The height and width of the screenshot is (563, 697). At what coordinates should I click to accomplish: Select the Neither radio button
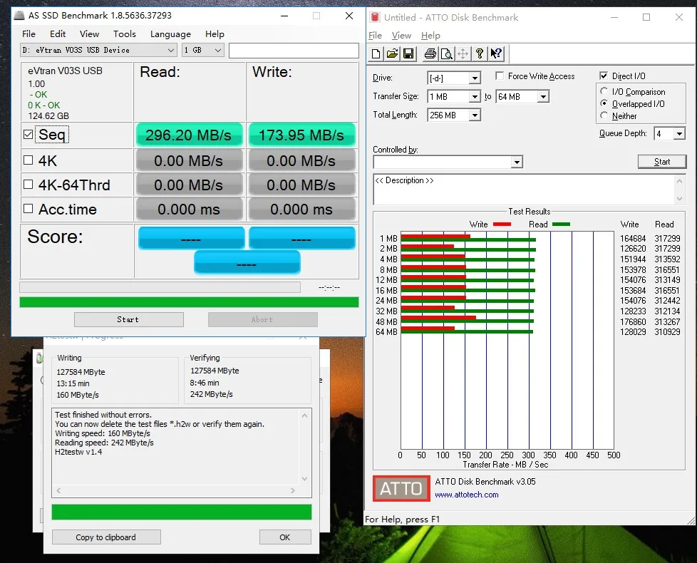(604, 115)
